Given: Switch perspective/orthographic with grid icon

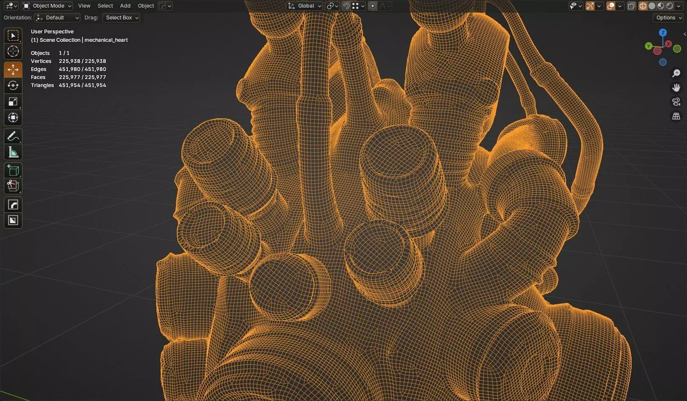Looking at the screenshot, I should 676,116.
